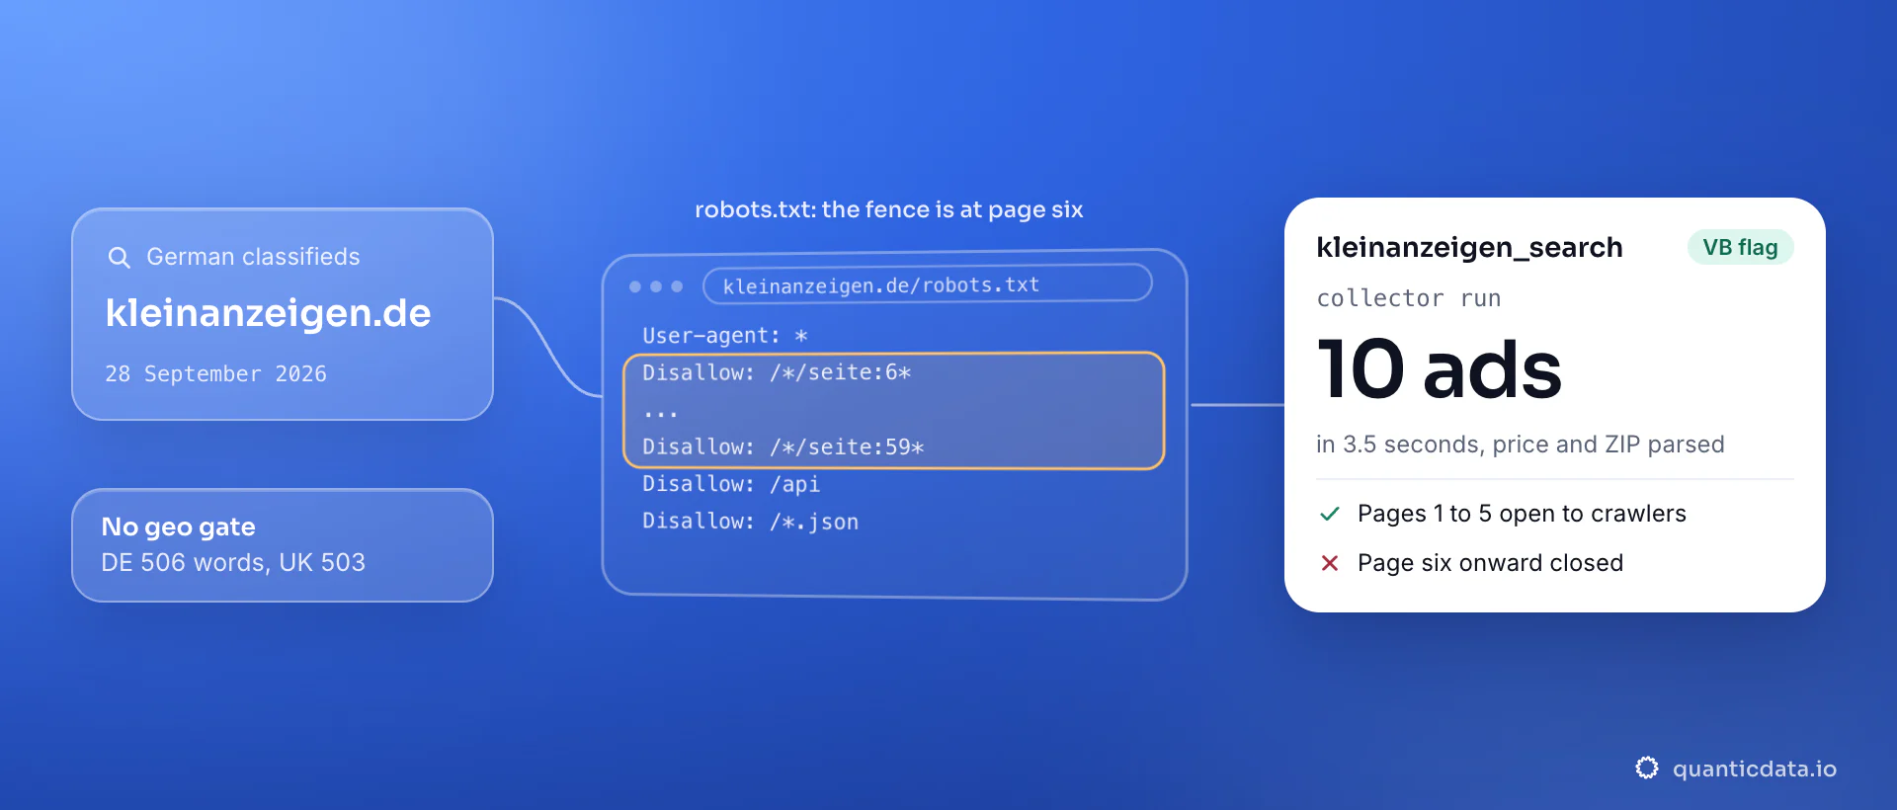Open the quanticdata.io link

(x=1755, y=769)
